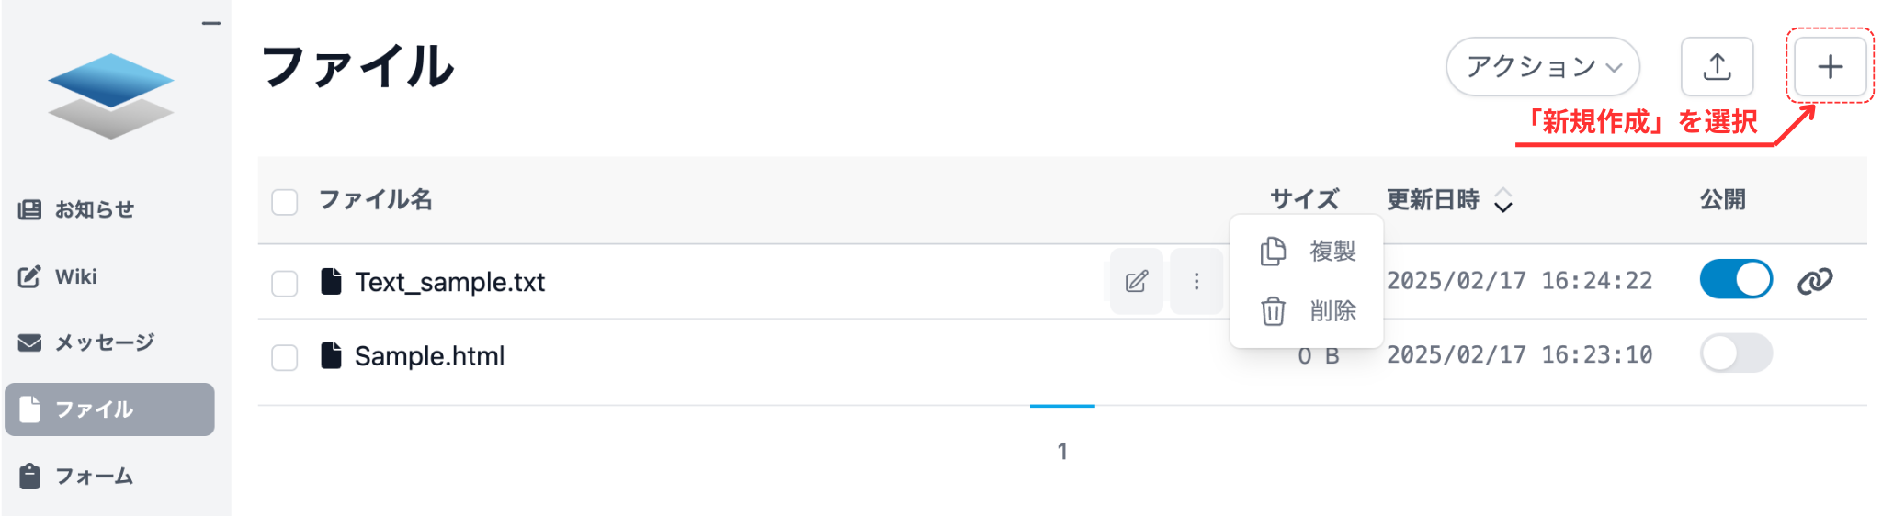The image size is (1882, 516).
Task: Check the Text_sample.txt row checkbox
Action: pyautogui.click(x=285, y=283)
